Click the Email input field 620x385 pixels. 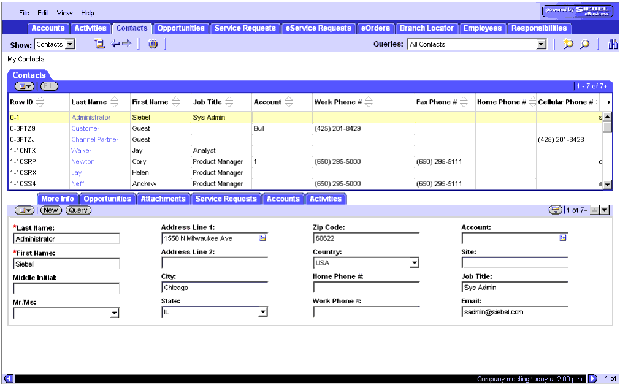point(515,312)
